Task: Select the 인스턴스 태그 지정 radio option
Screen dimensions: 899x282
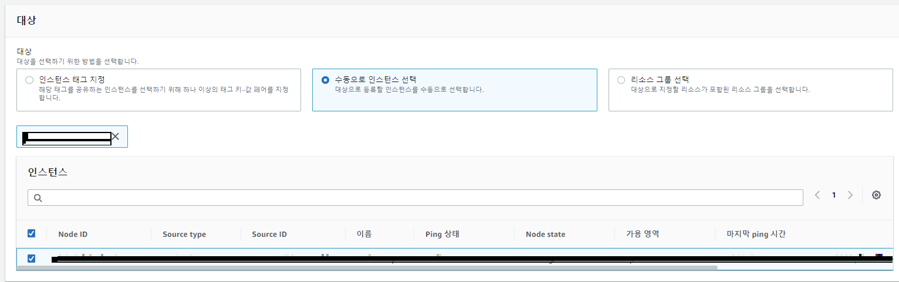Action: point(29,80)
